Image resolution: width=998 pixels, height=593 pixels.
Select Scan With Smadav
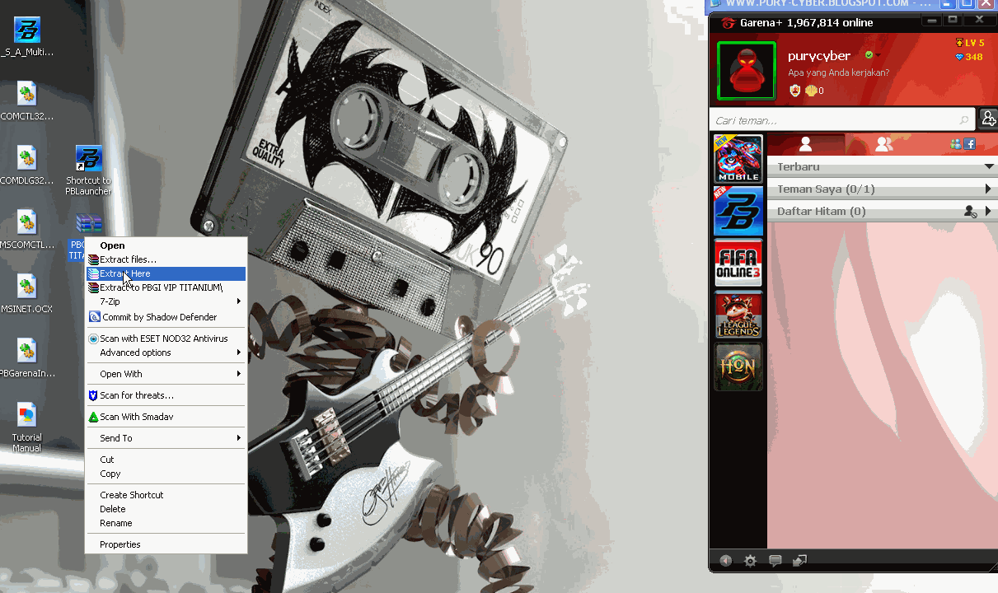(x=166, y=417)
